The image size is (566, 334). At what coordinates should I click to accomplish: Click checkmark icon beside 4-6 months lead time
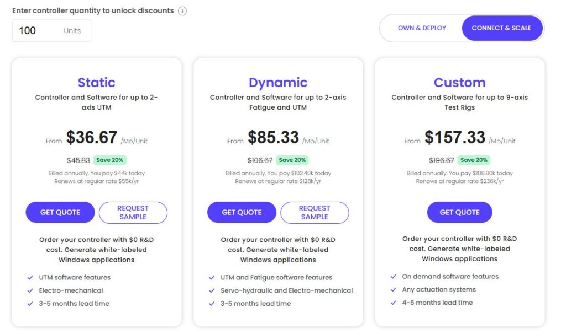(x=393, y=303)
